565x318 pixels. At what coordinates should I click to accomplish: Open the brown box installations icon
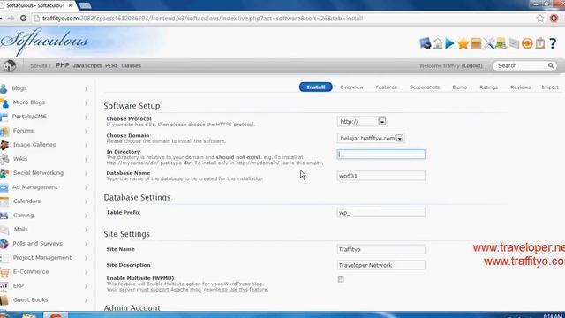click(x=476, y=43)
